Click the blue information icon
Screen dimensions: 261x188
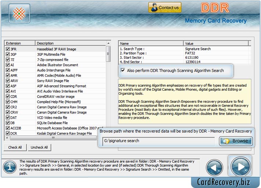[x=10, y=167]
